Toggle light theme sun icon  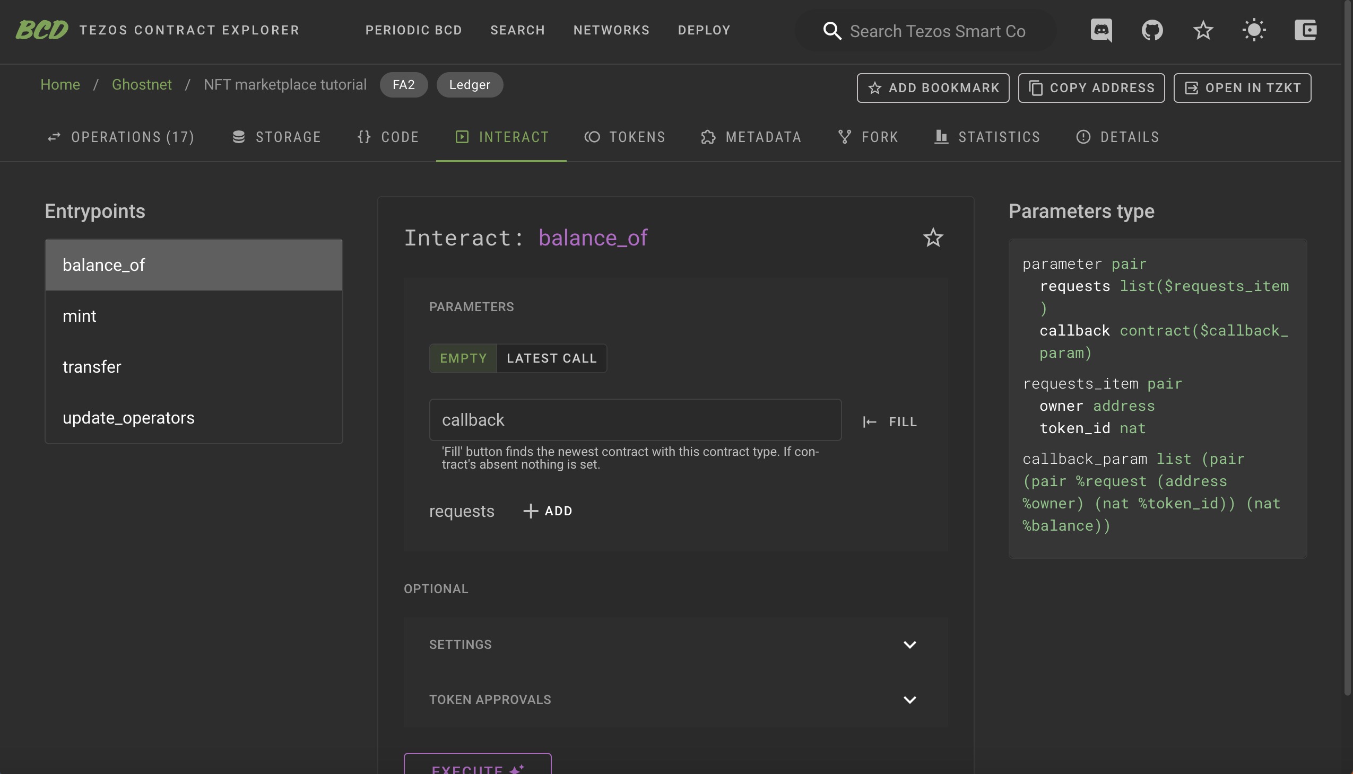(x=1254, y=30)
